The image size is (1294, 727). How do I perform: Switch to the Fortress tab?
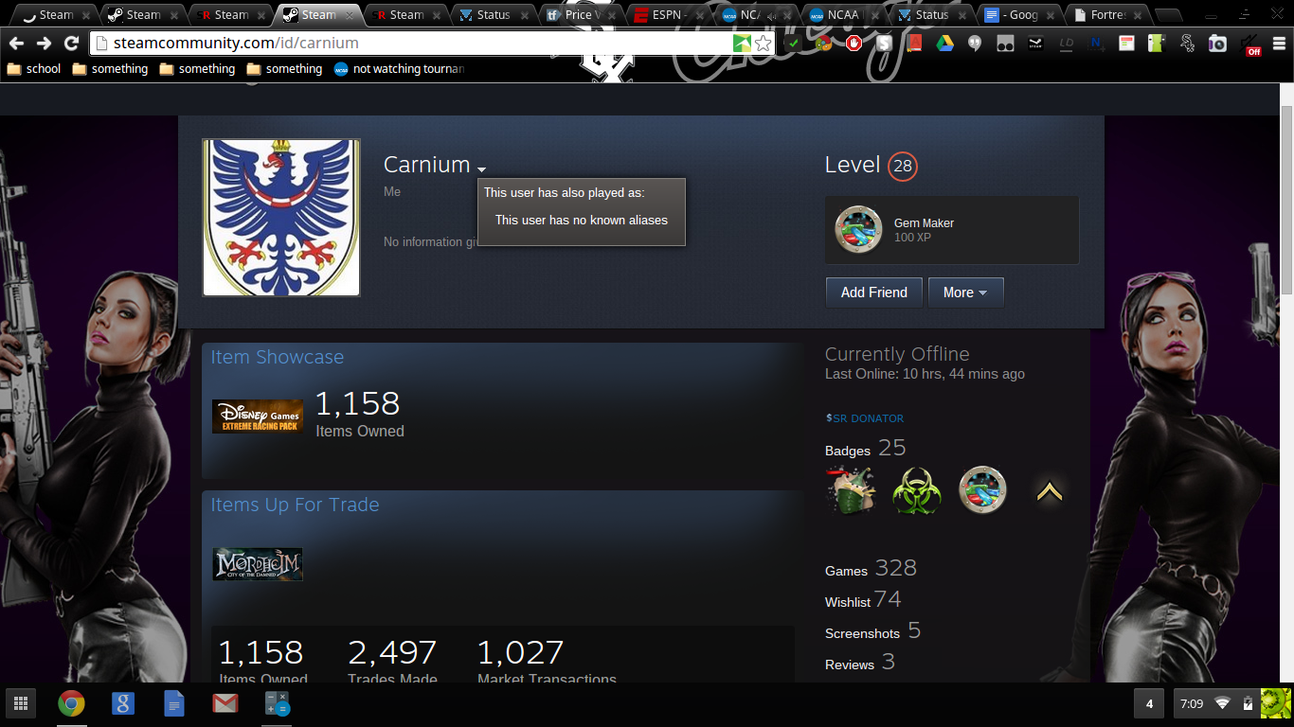click(1106, 15)
